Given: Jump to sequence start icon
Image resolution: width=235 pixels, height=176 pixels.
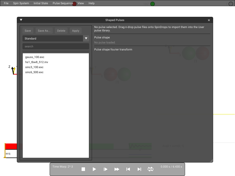Looking at the screenshot, I should 128,169.
